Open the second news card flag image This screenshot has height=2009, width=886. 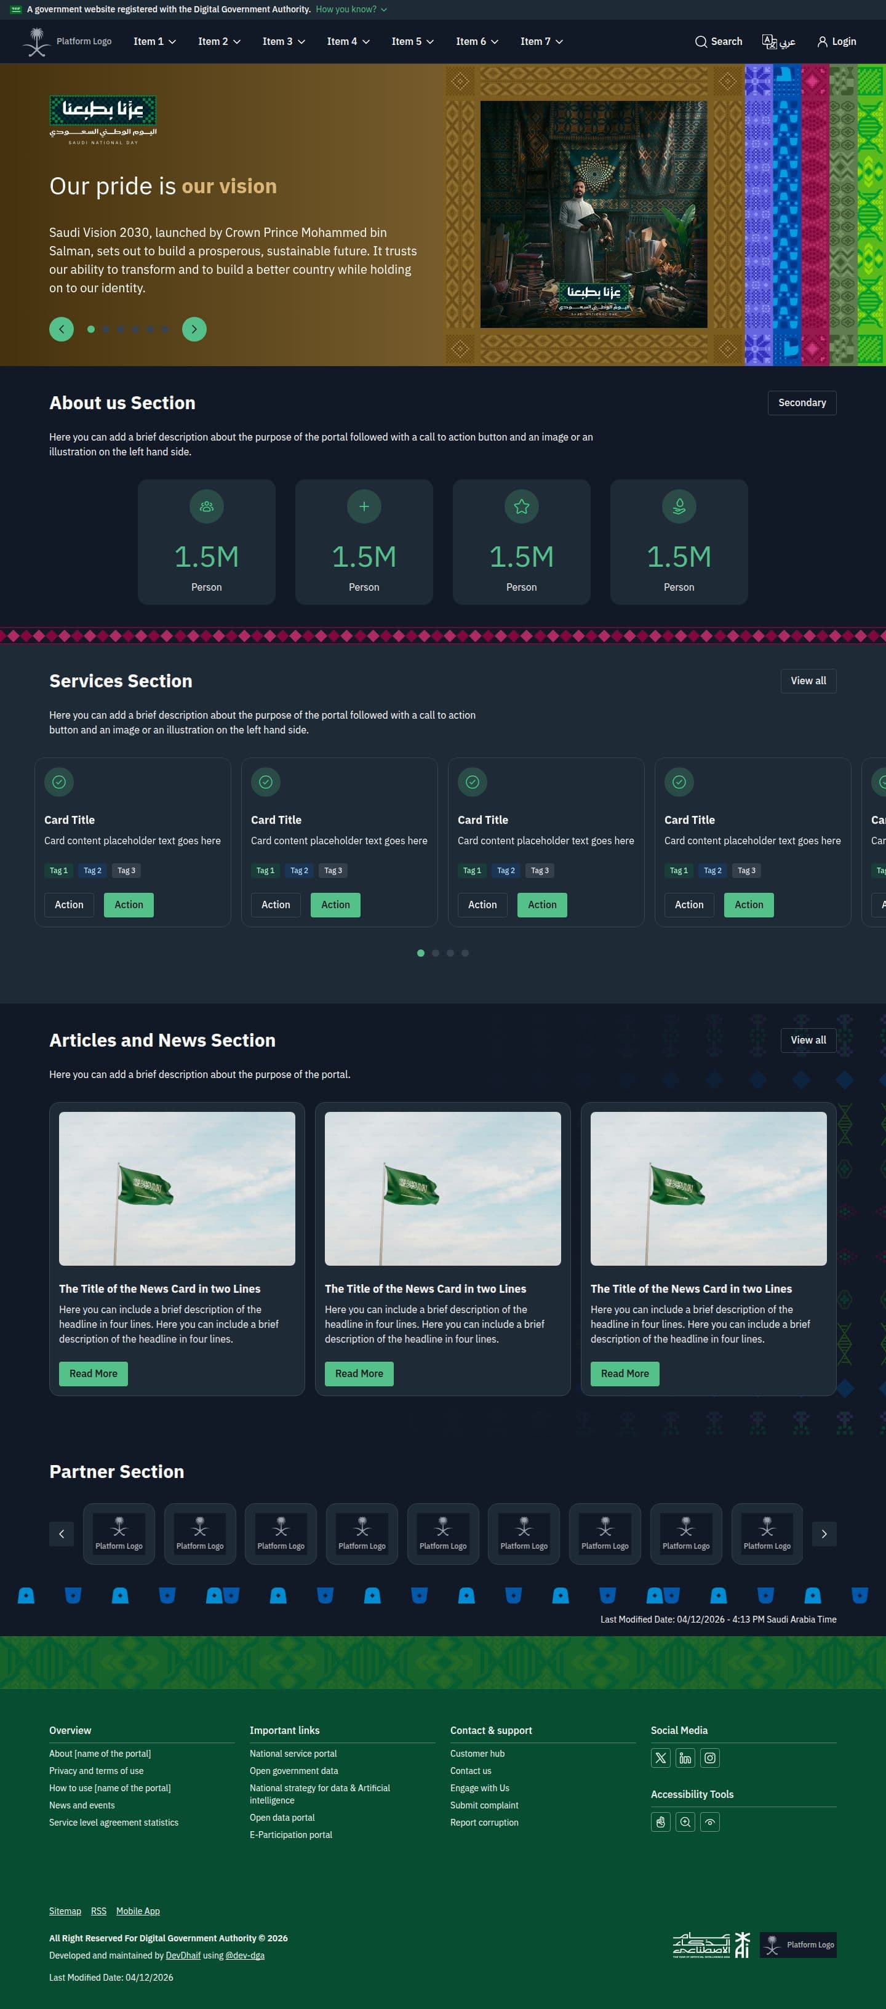click(x=443, y=1189)
